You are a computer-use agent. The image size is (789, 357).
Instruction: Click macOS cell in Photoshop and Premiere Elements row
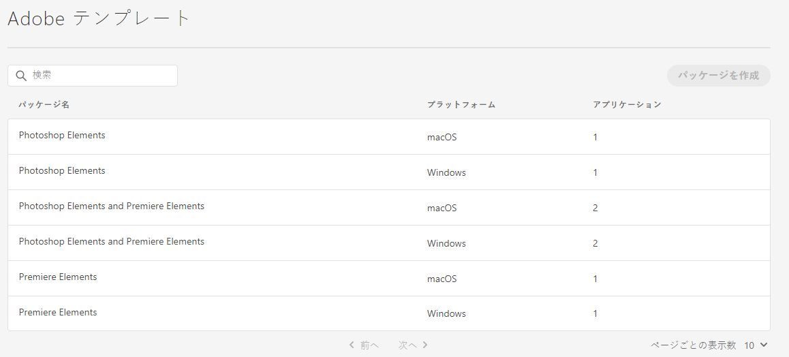(x=442, y=208)
